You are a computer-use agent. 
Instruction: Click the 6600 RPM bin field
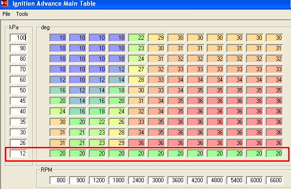tap(274, 180)
